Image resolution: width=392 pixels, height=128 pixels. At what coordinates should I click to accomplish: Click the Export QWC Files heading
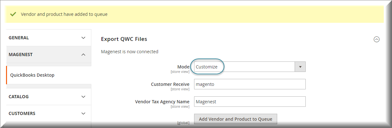pyautogui.click(x=124, y=39)
